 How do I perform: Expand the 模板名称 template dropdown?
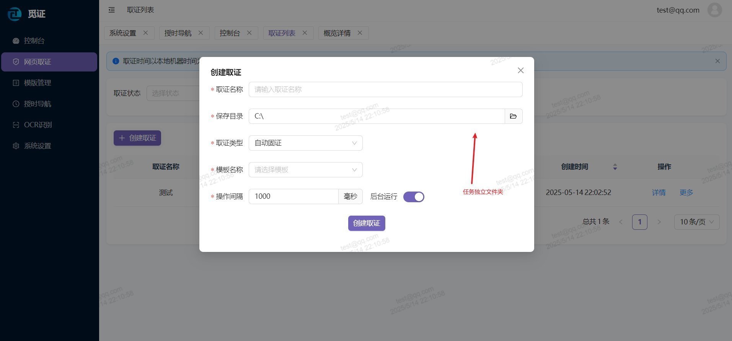305,170
